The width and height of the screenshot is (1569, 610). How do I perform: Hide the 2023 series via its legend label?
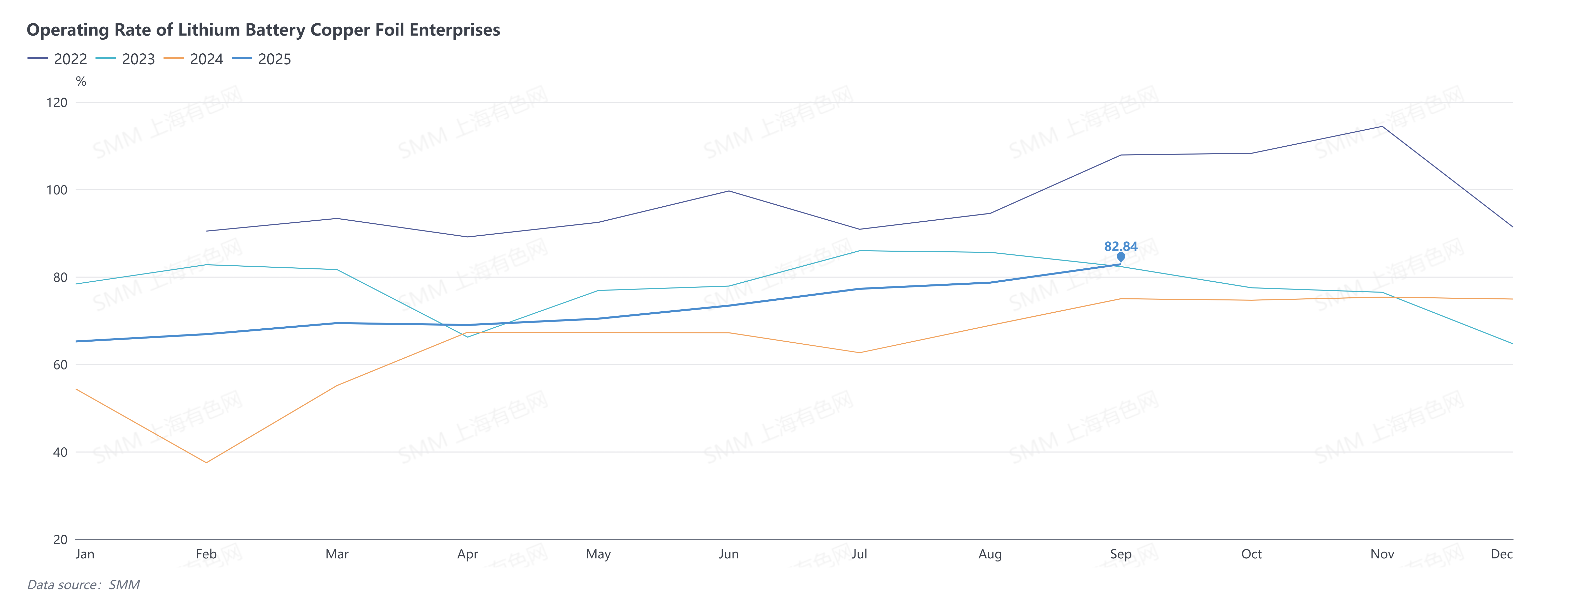coord(138,59)
